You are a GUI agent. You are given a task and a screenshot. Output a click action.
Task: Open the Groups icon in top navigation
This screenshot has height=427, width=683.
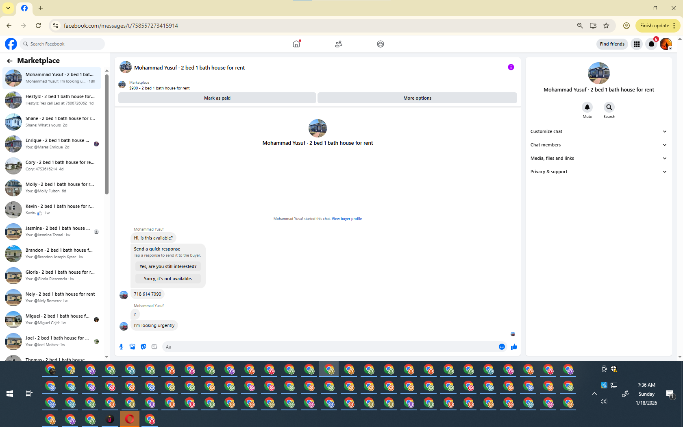click(x=381, y=44)
